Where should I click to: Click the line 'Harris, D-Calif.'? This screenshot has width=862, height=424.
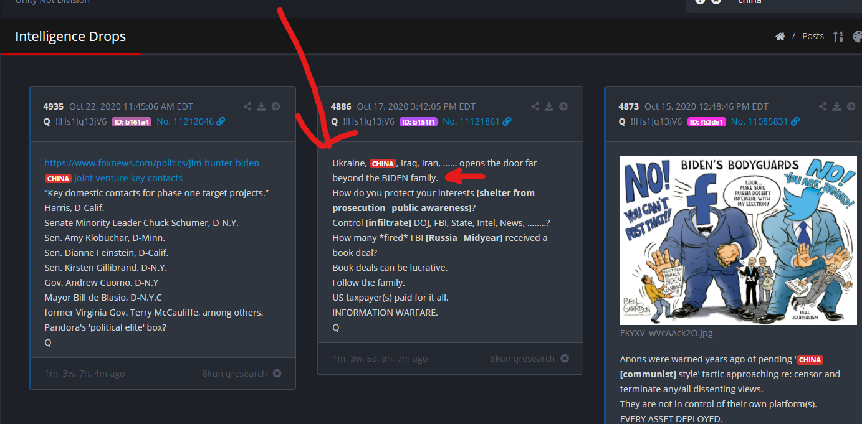pyautogui.click(x=75, y=208)
